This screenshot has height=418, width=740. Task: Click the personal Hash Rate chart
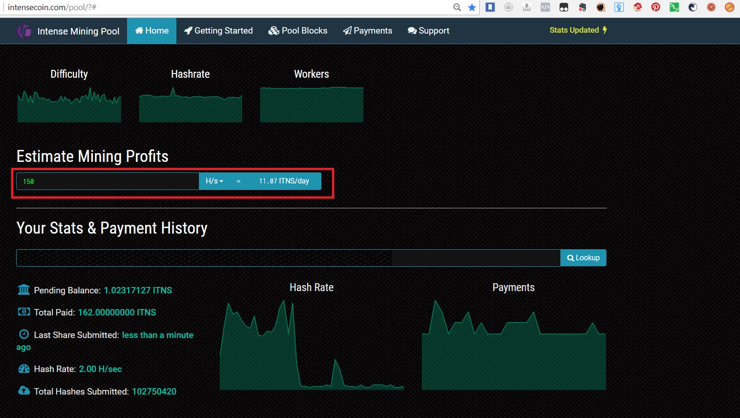(312, 345)
